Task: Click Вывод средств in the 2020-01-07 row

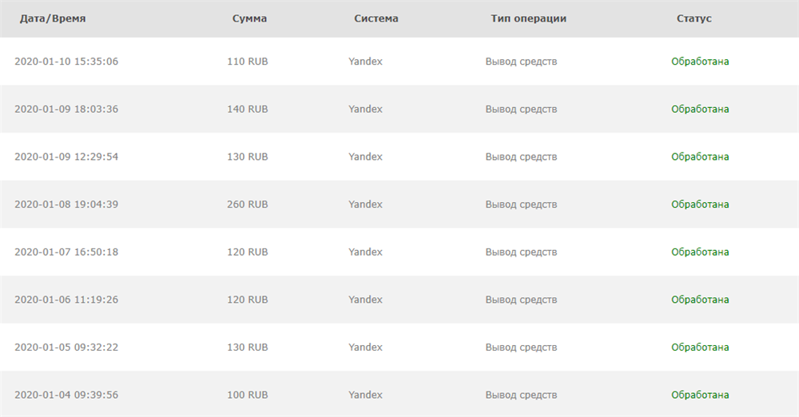Action: tap(521, 252)
